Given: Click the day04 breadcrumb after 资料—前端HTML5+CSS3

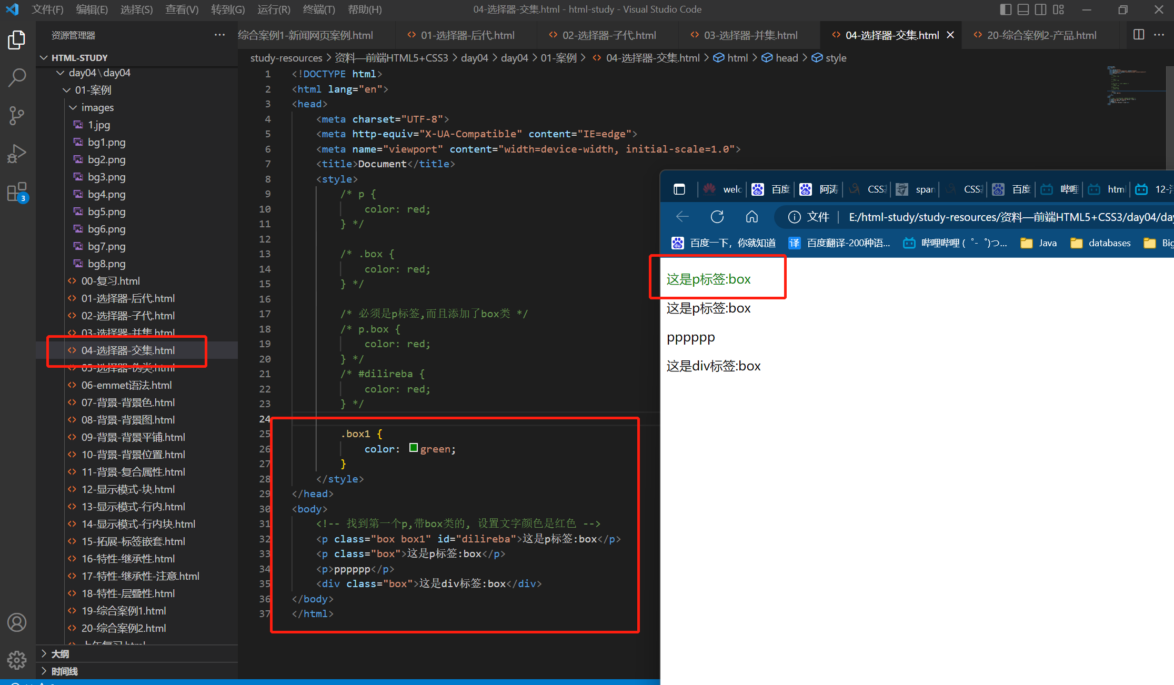Looking at the screenshot, I should click(474, 58).
